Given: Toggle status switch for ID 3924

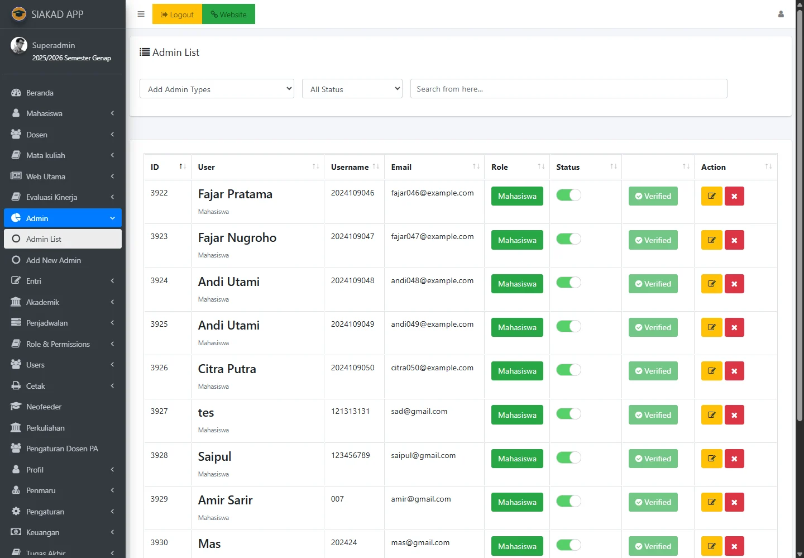Looking at the screenshot, I should click(568, 283).
